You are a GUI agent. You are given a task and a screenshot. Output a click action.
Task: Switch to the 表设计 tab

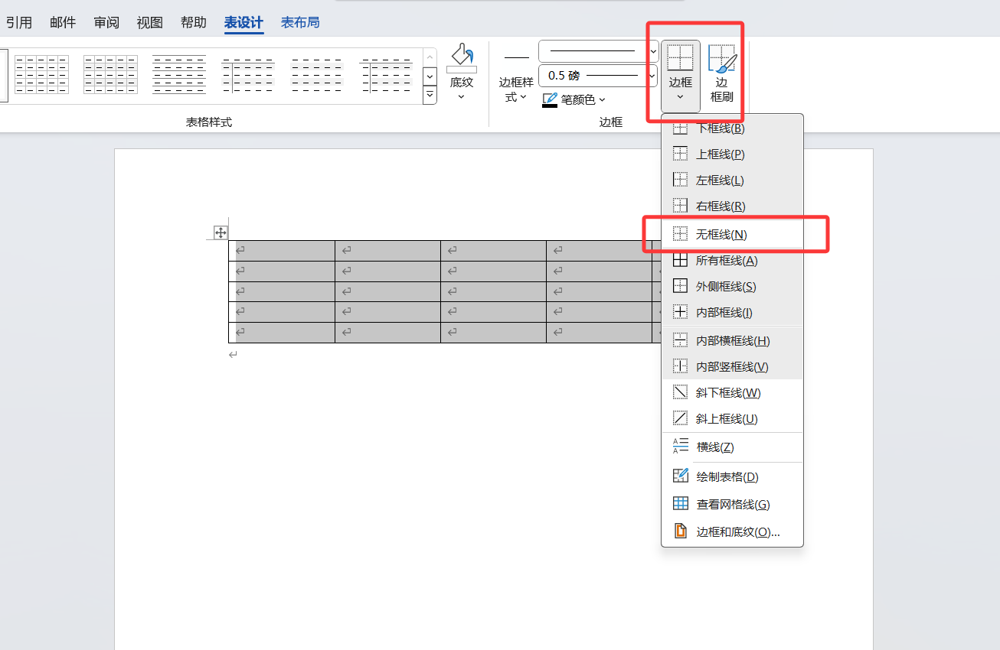(244, 22)
